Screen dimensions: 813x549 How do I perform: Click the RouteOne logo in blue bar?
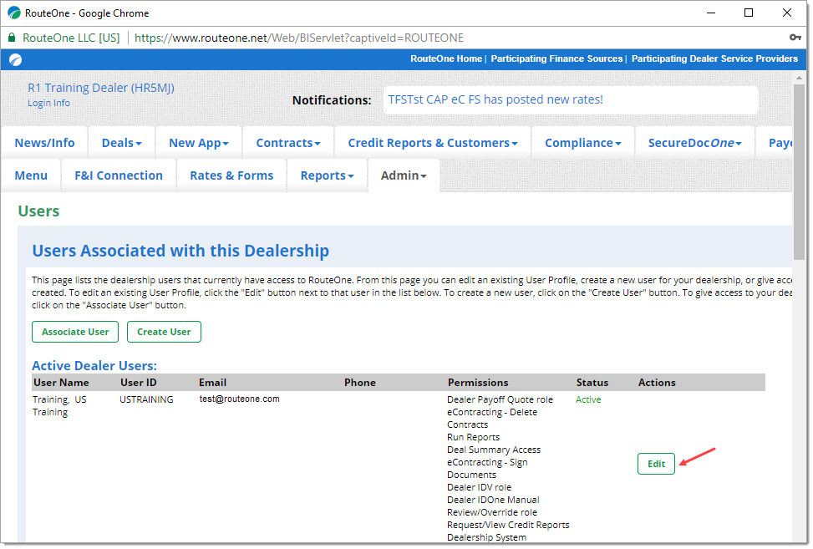[x=16, y=59]
